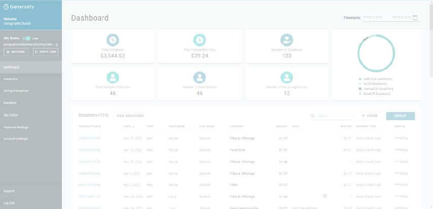Click the View Donations button

tap(130, 116)
